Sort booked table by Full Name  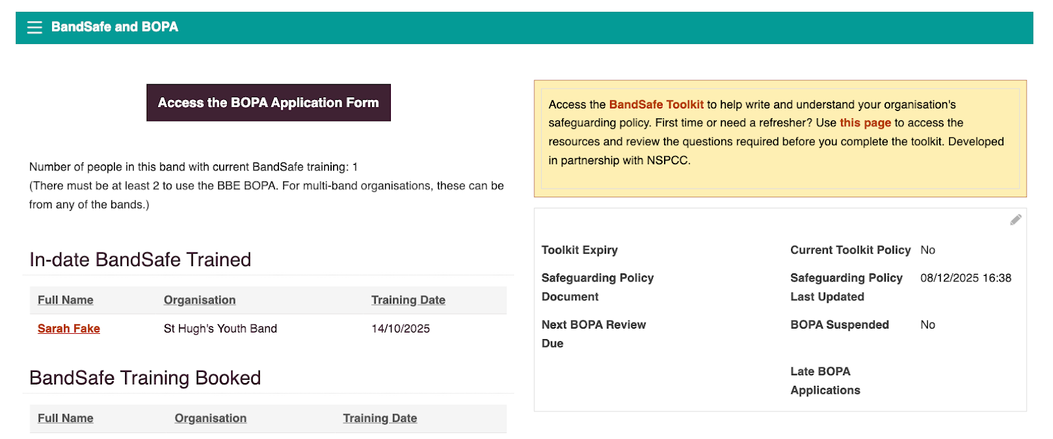tap(65, 419)
